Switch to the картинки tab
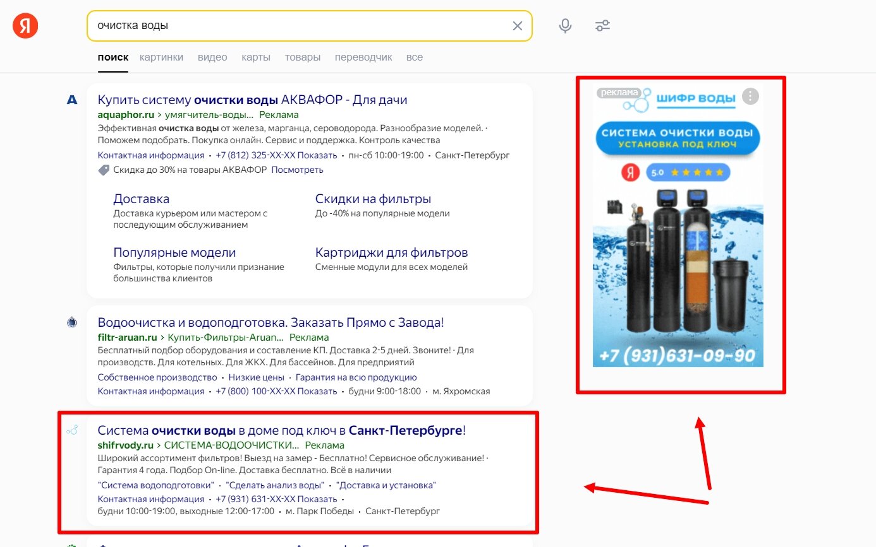Viewport: 876px width, 547px height. [162, 57]
